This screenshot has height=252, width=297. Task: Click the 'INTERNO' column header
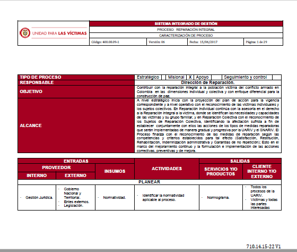pos(37,175)
